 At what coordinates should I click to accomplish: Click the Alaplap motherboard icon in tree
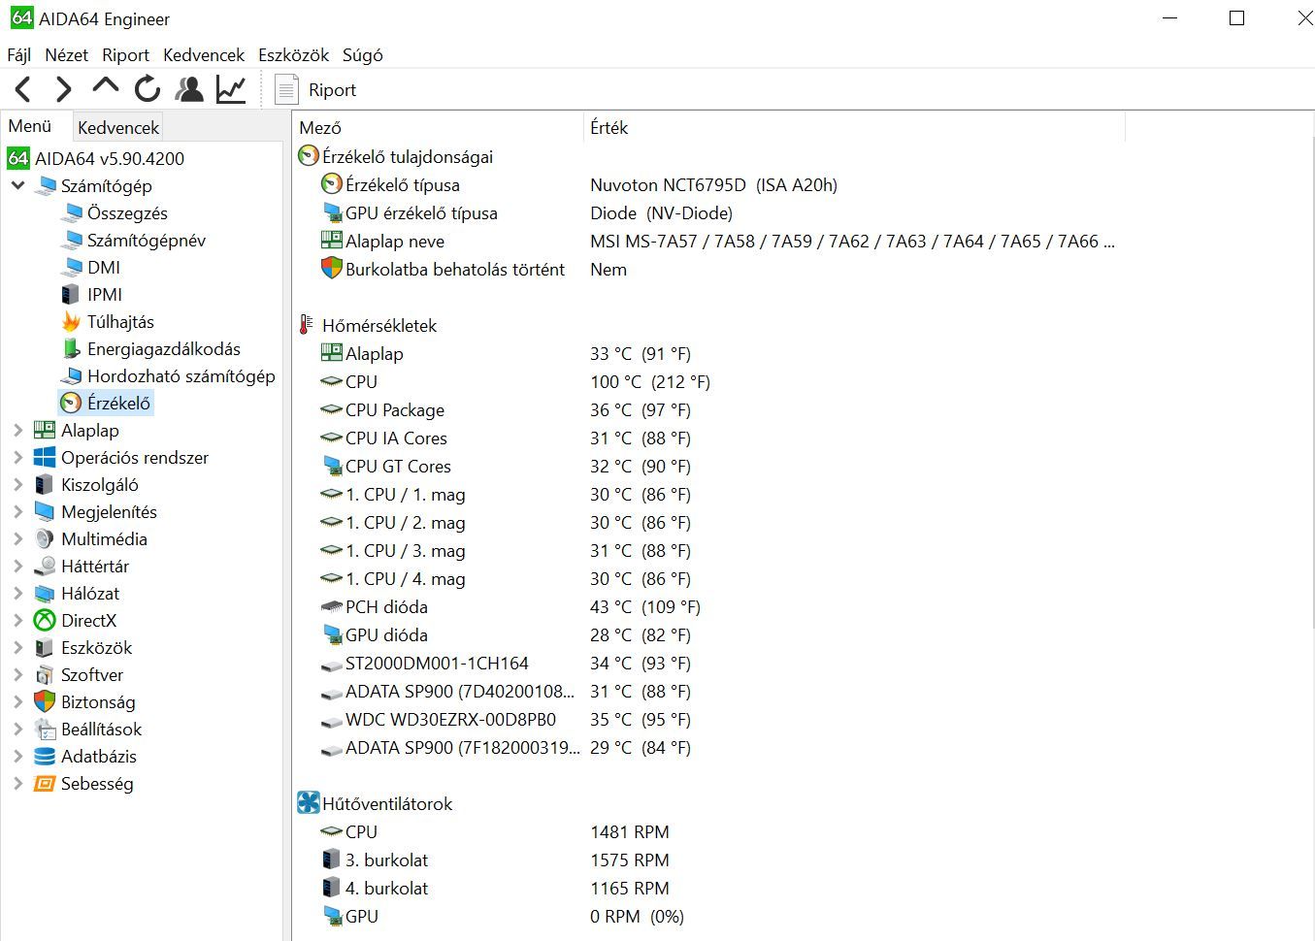pos(45,430)
